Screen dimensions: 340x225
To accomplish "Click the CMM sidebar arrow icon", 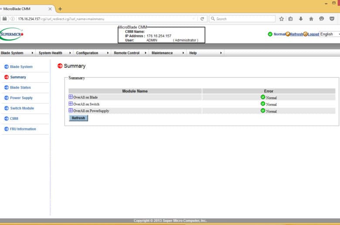I will point(7,119).
